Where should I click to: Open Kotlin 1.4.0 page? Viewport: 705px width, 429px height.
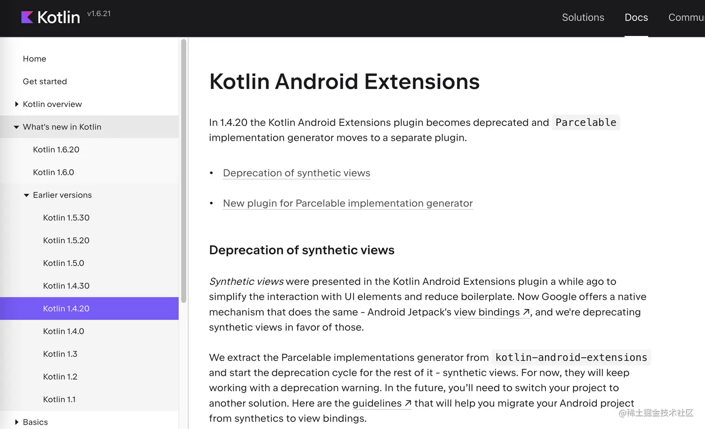coord(63,332)
